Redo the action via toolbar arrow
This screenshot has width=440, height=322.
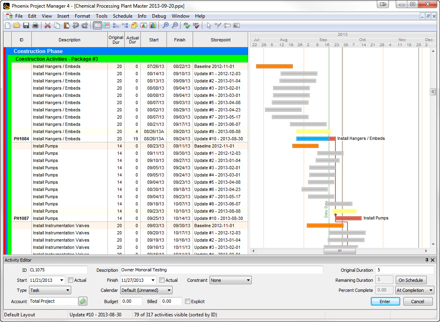[x=85, y=25]
